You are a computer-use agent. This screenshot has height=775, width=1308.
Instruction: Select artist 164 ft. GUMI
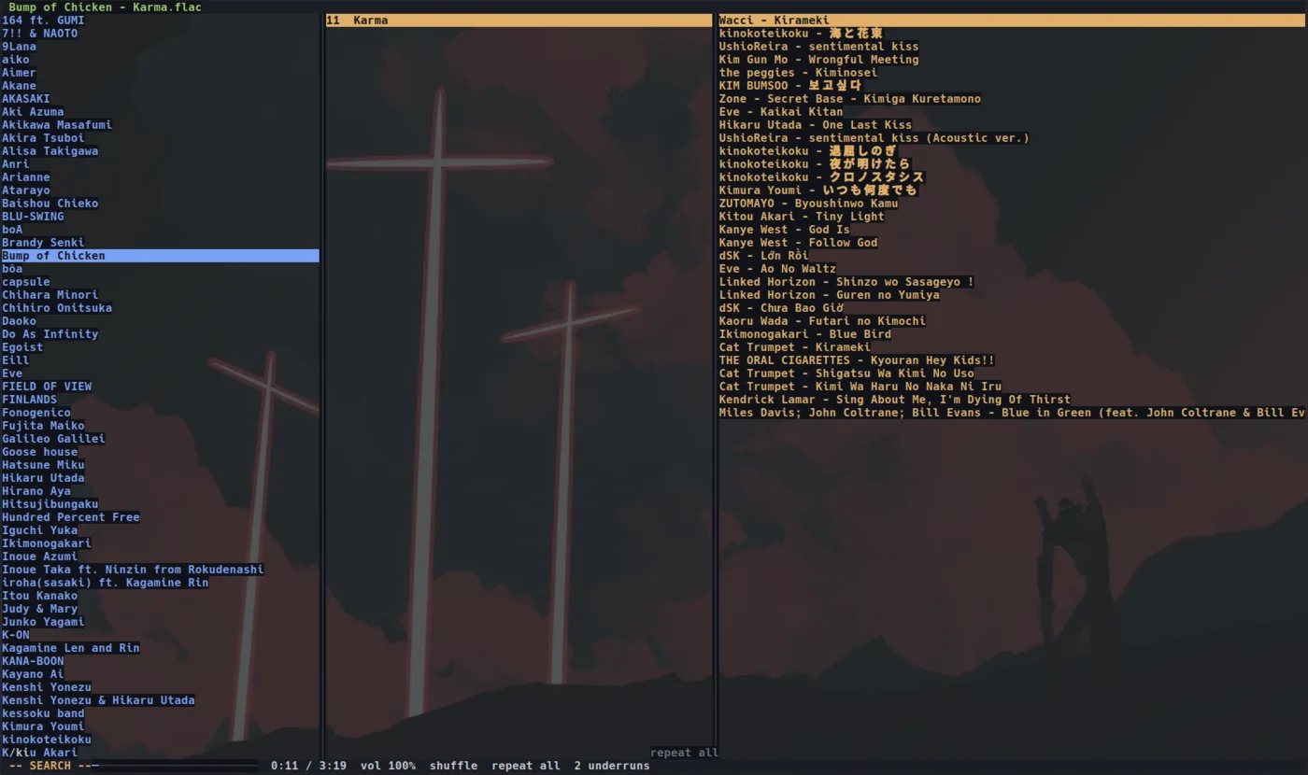point(43,20)
